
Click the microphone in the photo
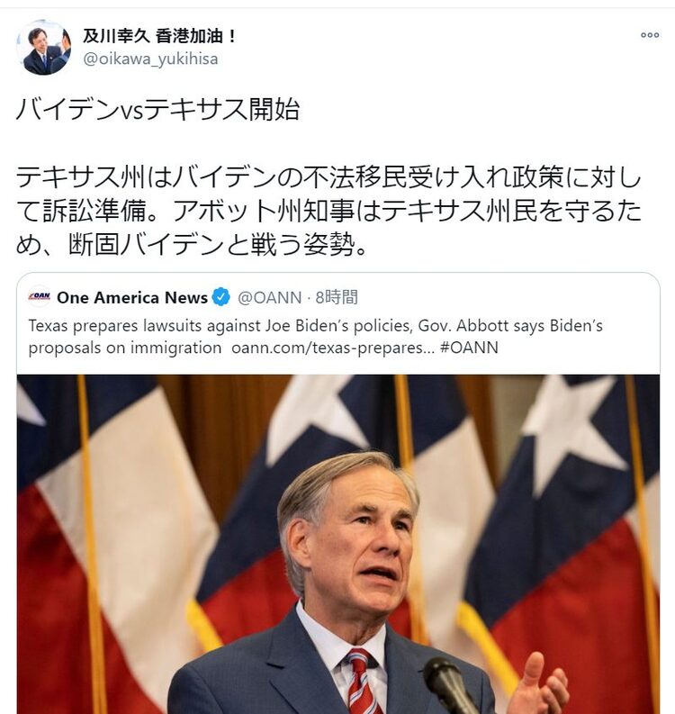(x=449, y=686)
